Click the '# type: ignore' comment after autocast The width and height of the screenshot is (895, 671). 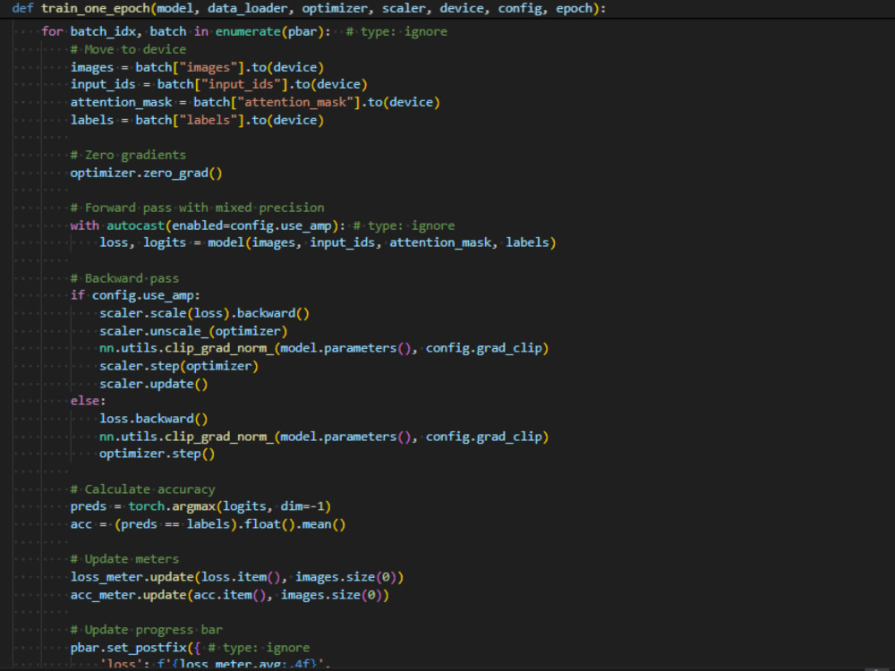pos(404,225)
